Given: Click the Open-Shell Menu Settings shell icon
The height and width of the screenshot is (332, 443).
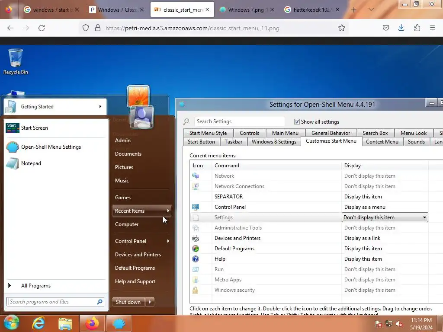Looking at the screenshot, I should click(13, 147).
